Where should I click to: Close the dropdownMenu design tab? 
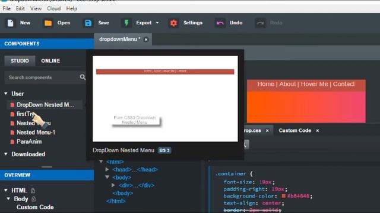146,40
